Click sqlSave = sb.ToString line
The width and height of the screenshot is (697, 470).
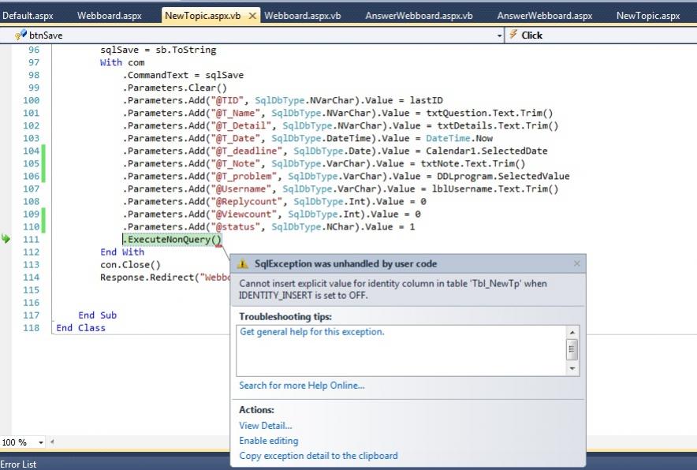[x=158, y=50]
